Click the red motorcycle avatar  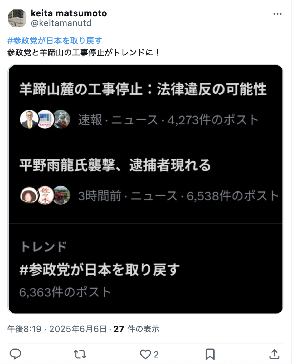point(61,195)
